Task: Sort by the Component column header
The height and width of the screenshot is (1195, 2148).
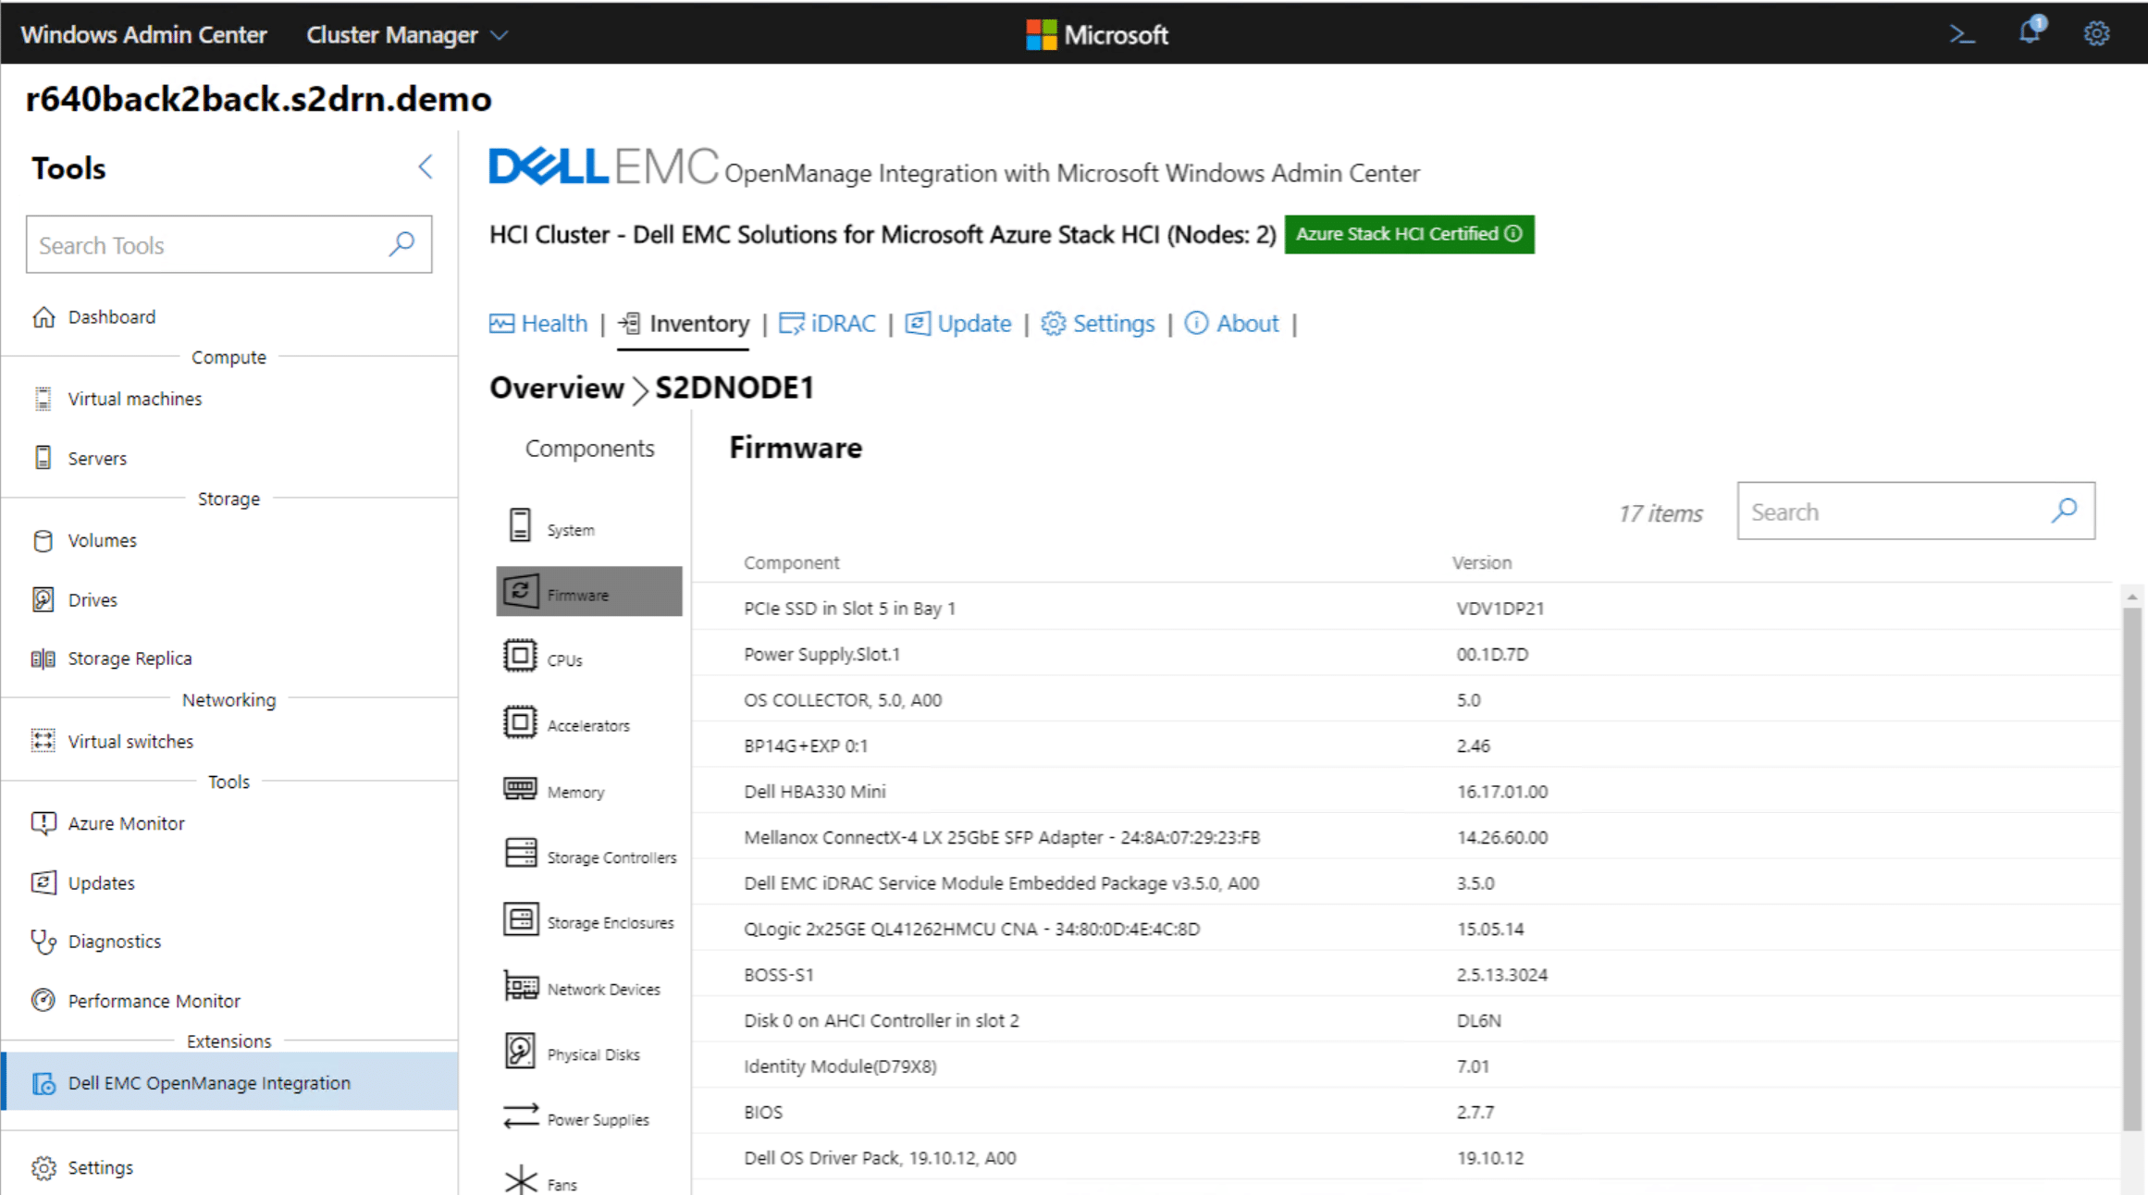Action: [791, 562]
